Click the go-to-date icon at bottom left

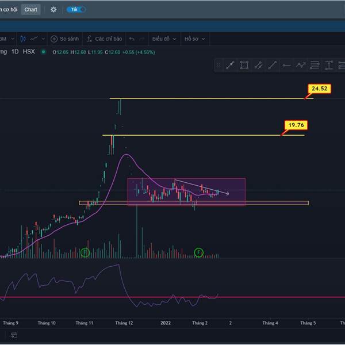click(14, 335)
